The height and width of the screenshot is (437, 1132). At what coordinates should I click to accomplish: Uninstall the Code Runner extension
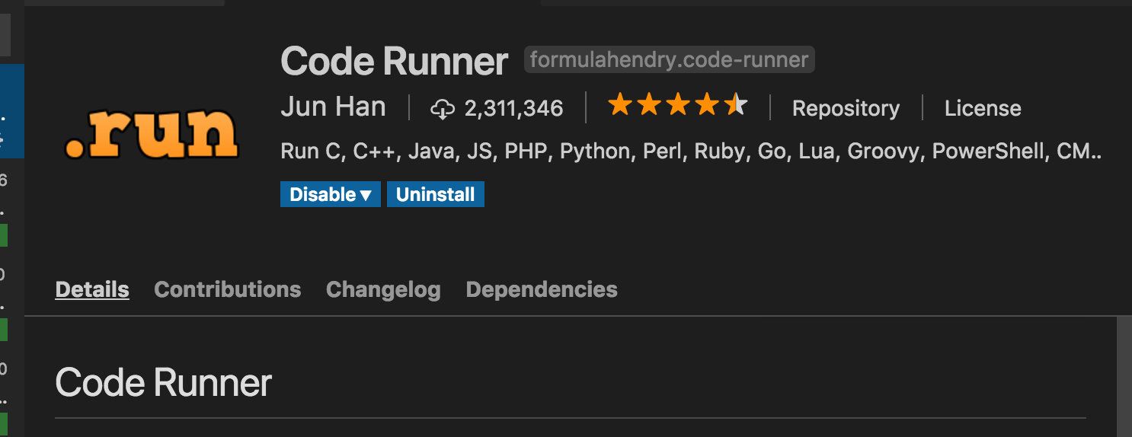(x=435, y=194)
